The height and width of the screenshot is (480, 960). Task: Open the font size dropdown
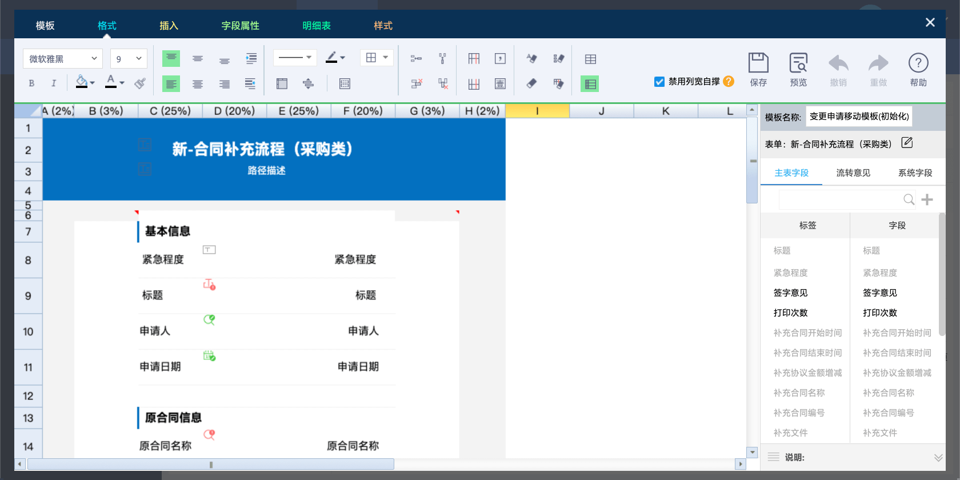coord(129,58)
